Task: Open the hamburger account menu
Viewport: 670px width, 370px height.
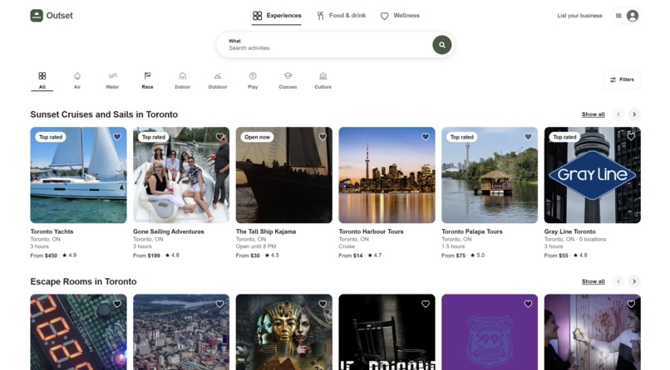Action: (x=618, y=16)
